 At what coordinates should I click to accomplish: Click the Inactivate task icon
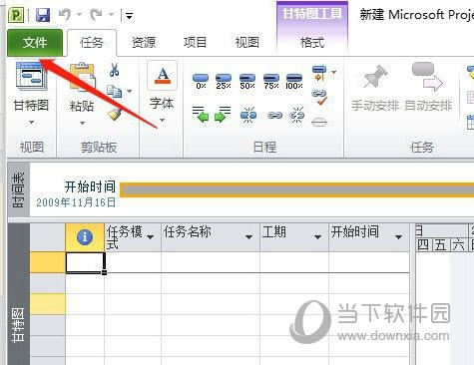pyautogui.click(x=319, y=122)
